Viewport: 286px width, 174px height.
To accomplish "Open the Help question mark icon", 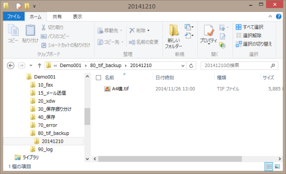I will (x=278, y=17).
